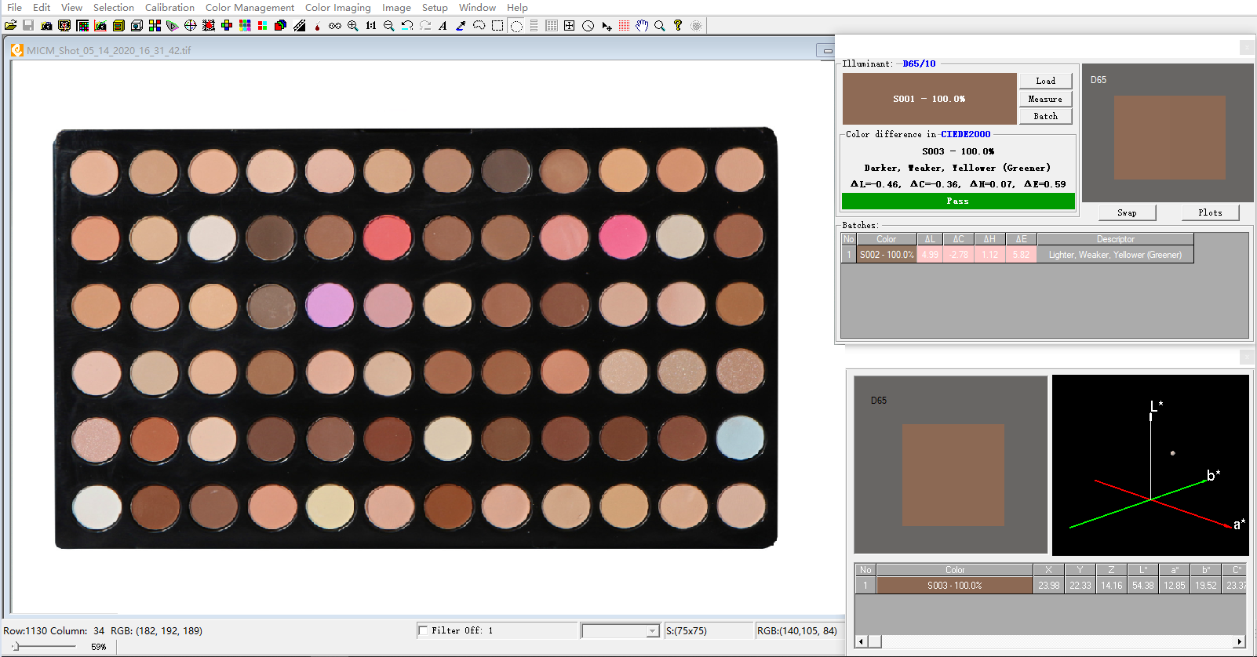Click the Measure button
The width and height of the screenshot is (1257, 657).
pos(1045,99)
